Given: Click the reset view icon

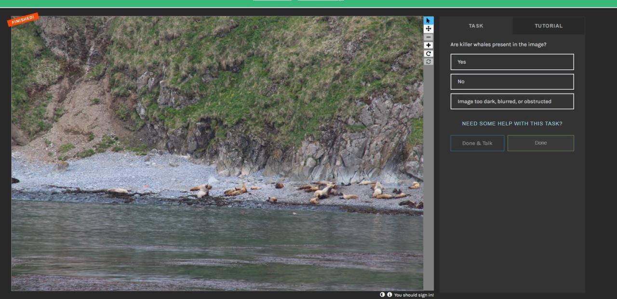Looking at the screenshot, I should tap(429, 62).
